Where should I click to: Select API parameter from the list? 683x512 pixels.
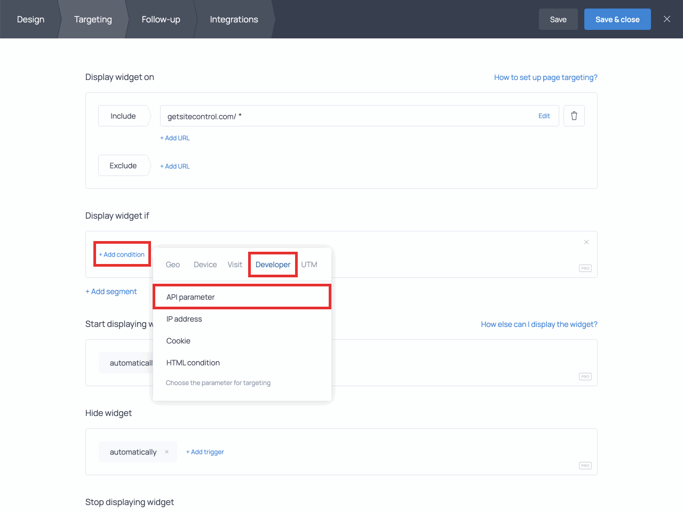click(x=190, y=297)
